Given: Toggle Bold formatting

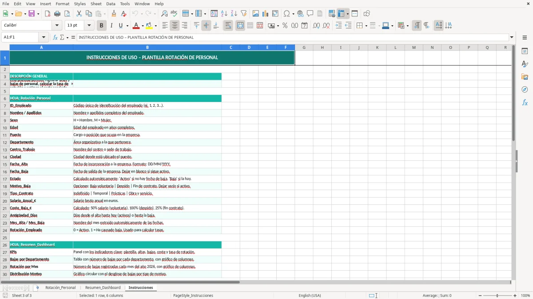Looking at the screenshot, I should [x=102, y=26].
